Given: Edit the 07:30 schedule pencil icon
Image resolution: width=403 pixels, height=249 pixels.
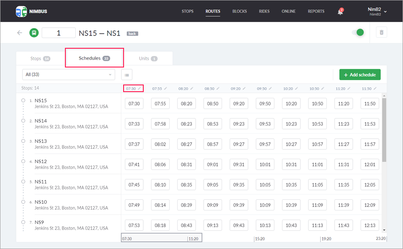Looking at the screenshot, I should point(140,89).
